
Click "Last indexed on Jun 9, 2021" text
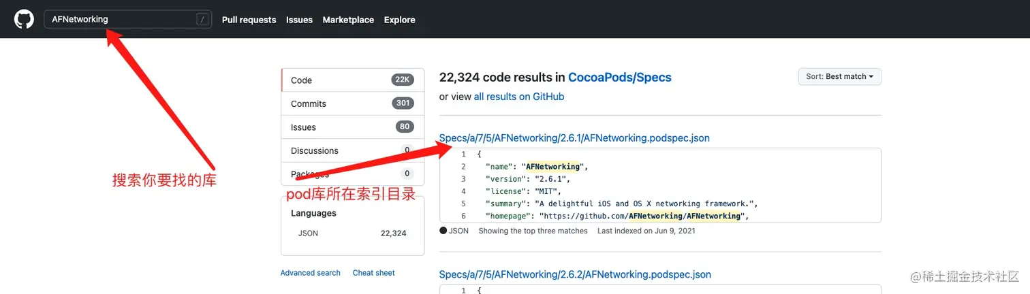pos(646,231)
